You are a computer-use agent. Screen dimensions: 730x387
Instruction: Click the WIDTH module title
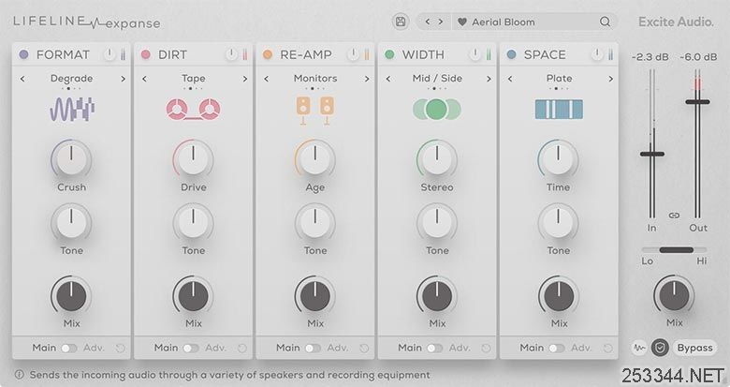[423, 54]
